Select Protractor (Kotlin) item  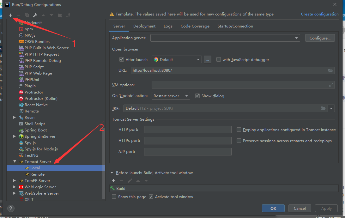(41, 99)
